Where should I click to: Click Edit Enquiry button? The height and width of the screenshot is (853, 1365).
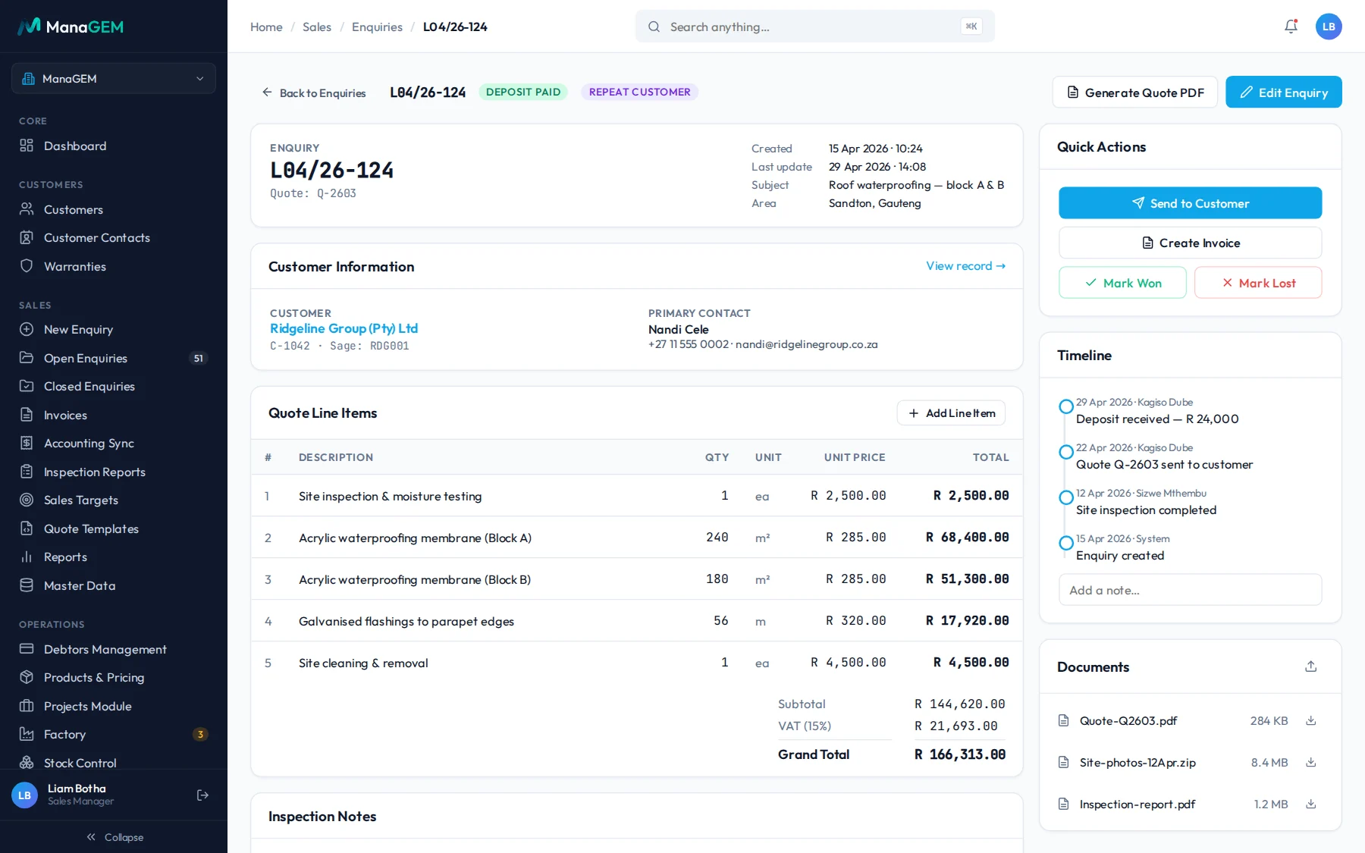click(x=1284, y=93)
